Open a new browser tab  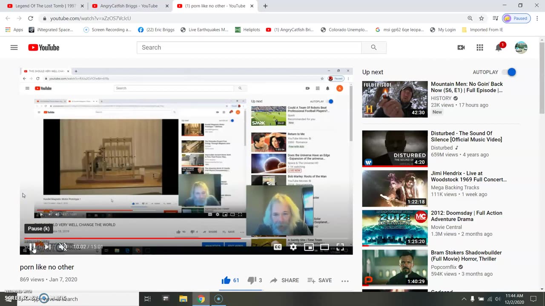(x=265, y=6)
